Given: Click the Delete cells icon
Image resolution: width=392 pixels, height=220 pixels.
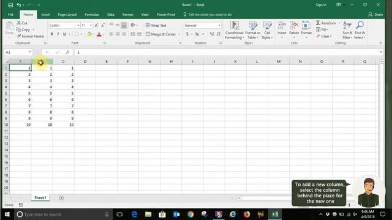Looking at the screenshot, I should coord(294,25).
